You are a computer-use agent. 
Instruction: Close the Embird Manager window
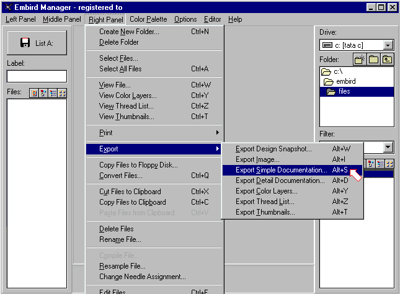click(392, 7)
